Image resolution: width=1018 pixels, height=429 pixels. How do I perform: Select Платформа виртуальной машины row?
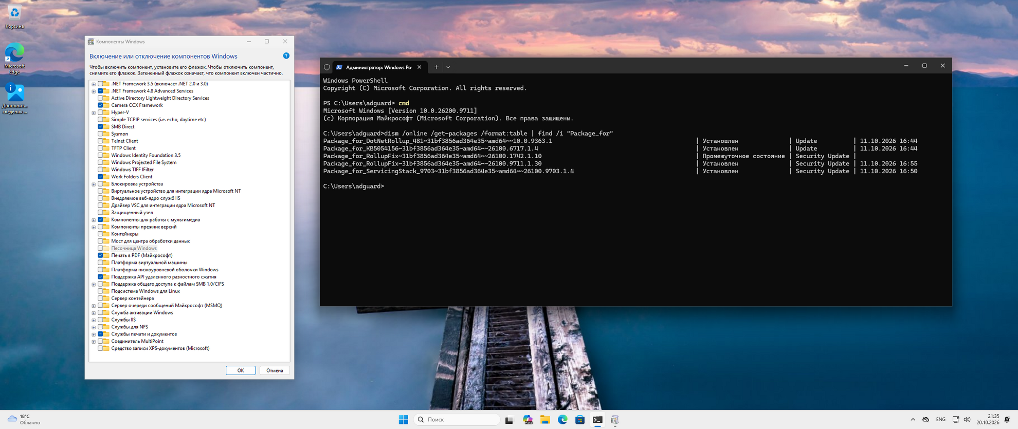pyautogui.click(x=149, y=263)
